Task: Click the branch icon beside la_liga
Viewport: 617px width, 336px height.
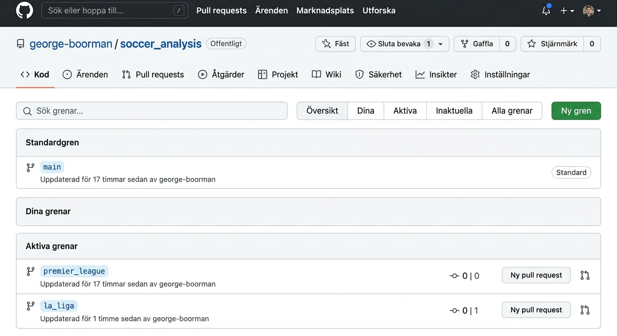Action: point(30,306)
